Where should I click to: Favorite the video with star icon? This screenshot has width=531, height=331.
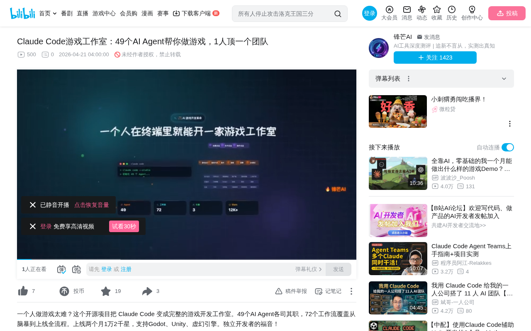pos(106,291)
